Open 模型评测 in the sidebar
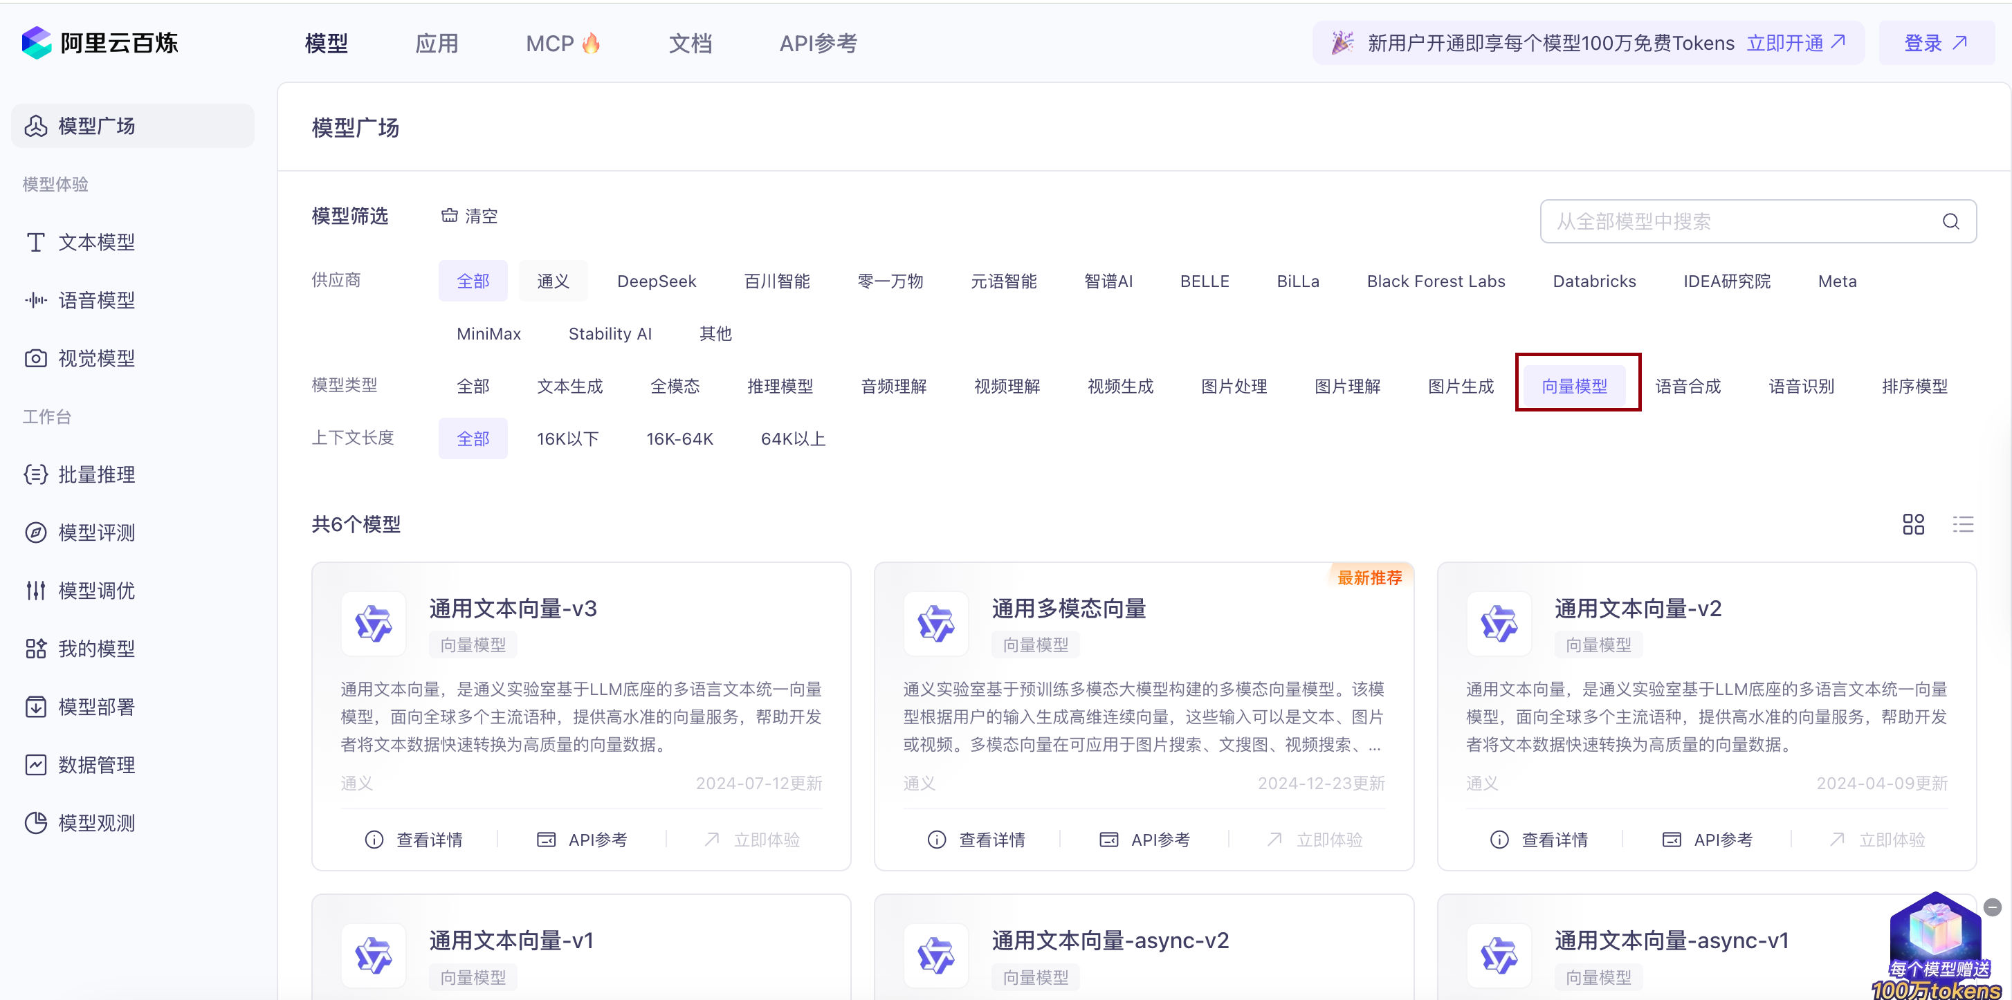Viewport: 2012px width, 1000px height. [133, 533]
